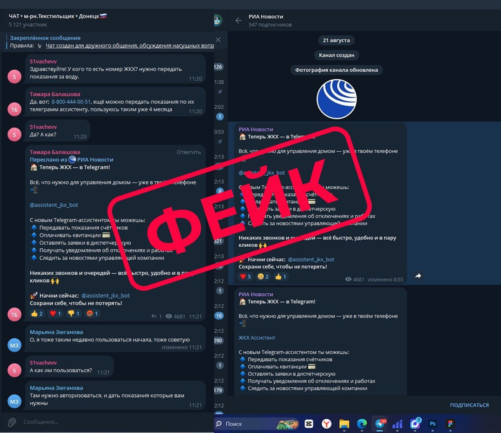The height and width of the screenshot is (433, 501).
Task: Click 'Ответить' on Тамара Балашова's forwarded post
Action: point(189,152)
